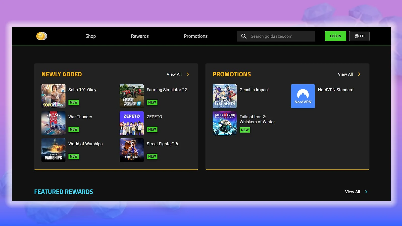Open the Soho 101 Okey thumbnail
402x226 pixels.
tap(54, 96)
